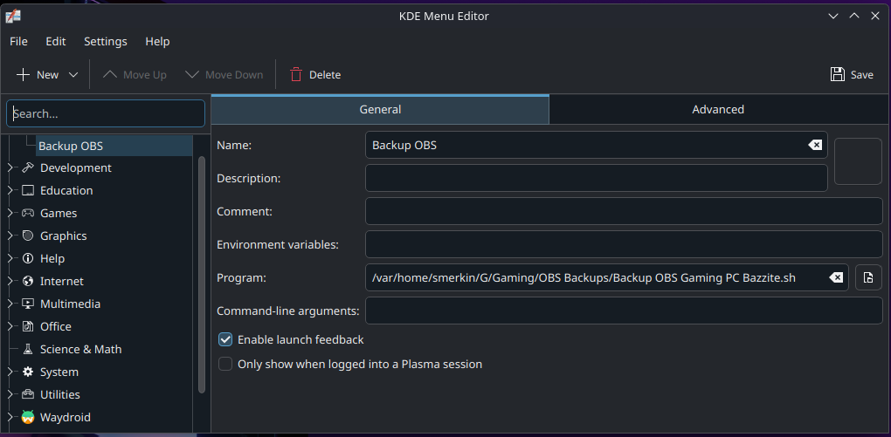
Task: Click the red Delete trash icon
Action: 296,75
